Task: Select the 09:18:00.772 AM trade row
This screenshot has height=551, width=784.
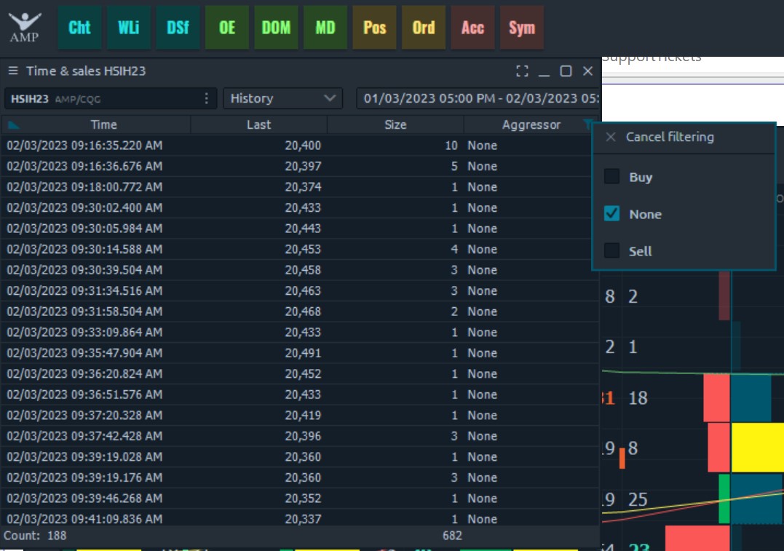Action: pyautogui.click(x=300, y=187)
